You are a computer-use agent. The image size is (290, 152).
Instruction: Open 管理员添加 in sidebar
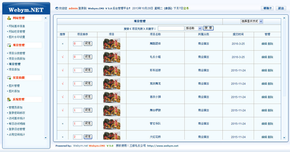(16, 107)
